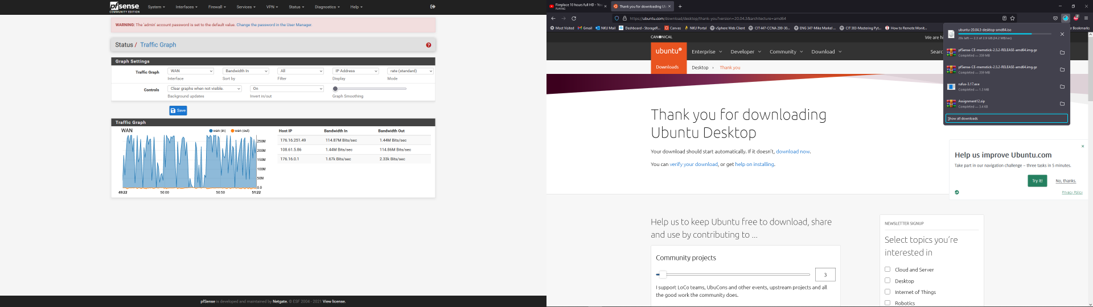1093x307 pixels.
Task: Expand the Community menu on Ubuntu site
Action: [786, 52]
